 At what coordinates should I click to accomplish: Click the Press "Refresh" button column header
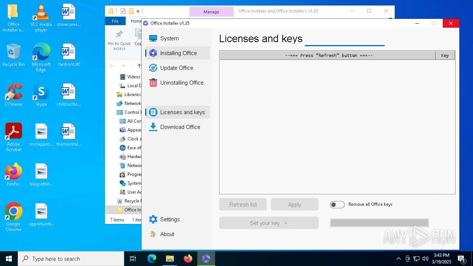pos(328,55)
